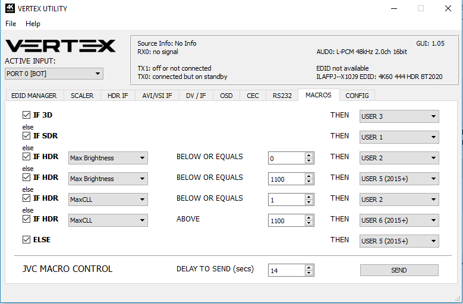Screen dimensions: 463x304
Task: Click 'TX1: off or not connected' text
Action: pyautogui.click(x=174, y=68)
